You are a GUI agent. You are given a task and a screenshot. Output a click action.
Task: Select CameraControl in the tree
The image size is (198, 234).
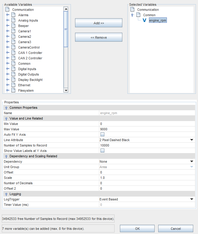tap(29, 47)
